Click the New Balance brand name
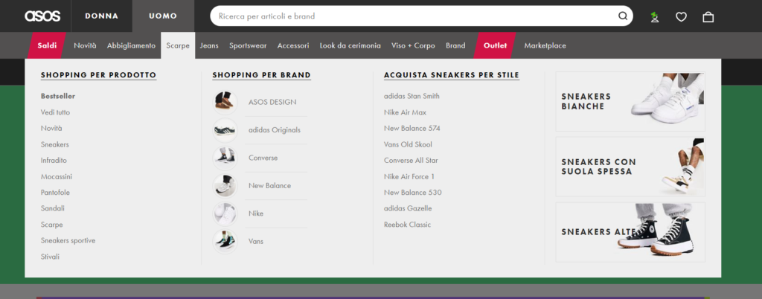This screenshot has height=299, width=762. (x=269, y=185)
